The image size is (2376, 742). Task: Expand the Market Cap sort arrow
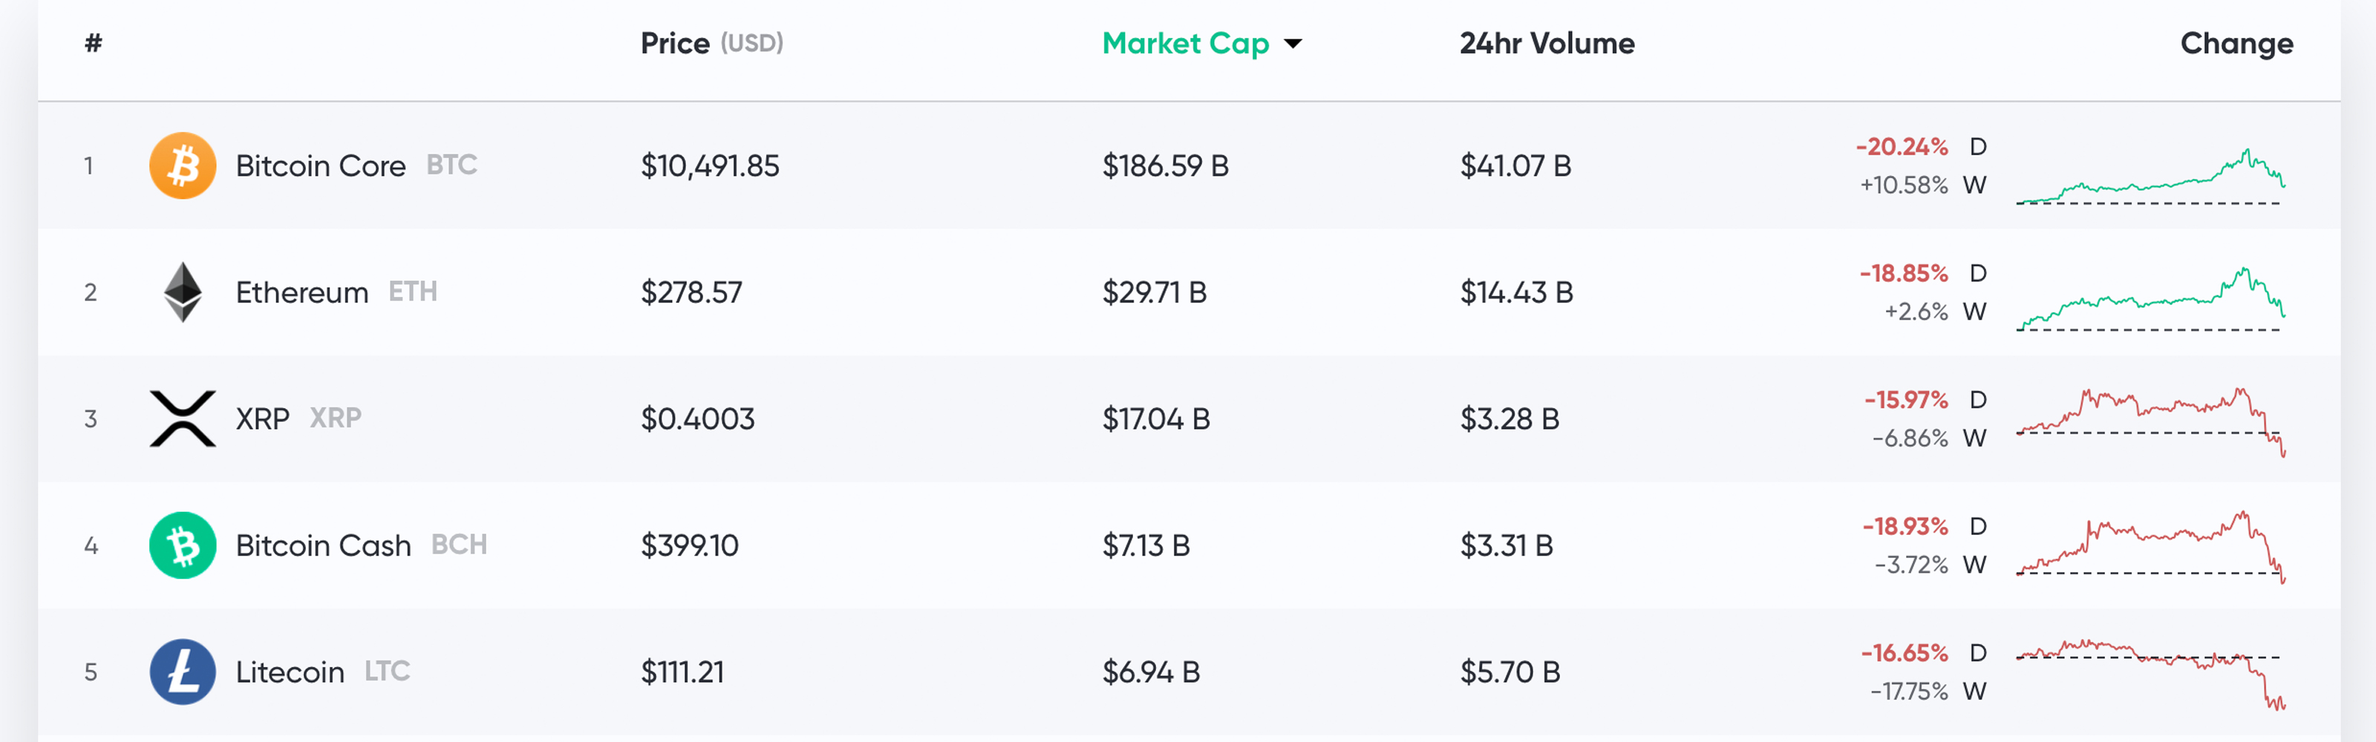[x=1293, y=43]
